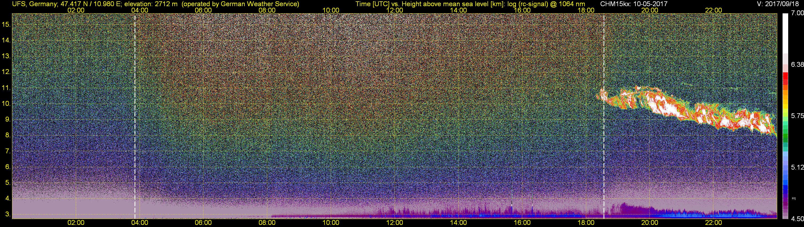
Task: Click the '02:00' label on the bottom time axis
Action: [x=76, y=223]
